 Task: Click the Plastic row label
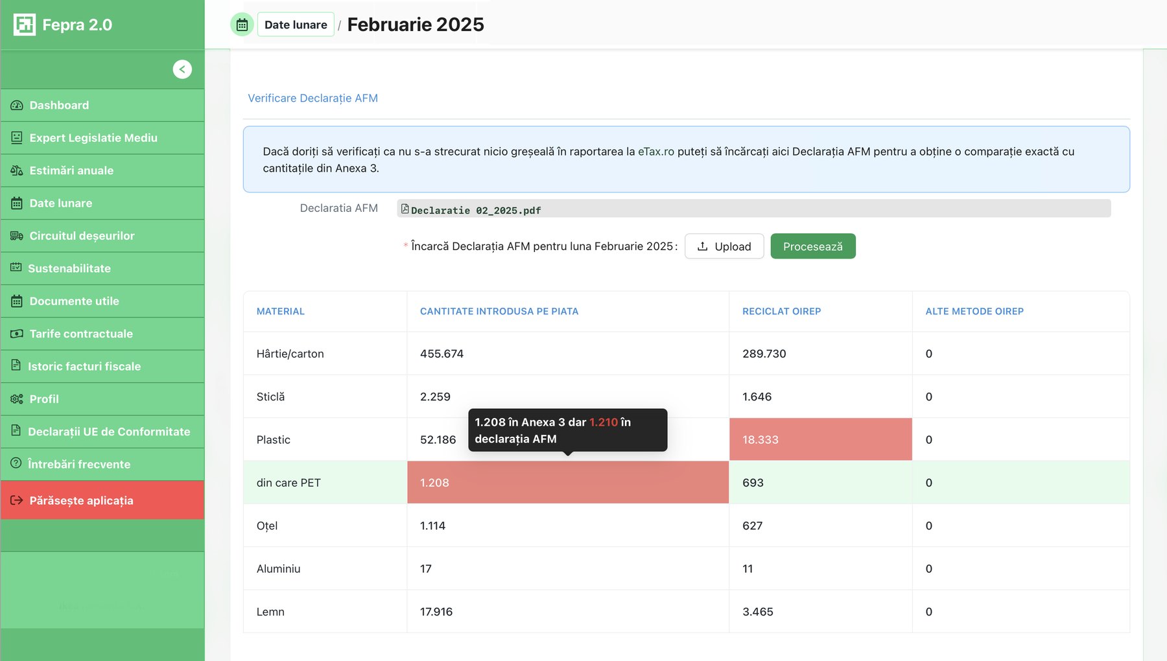point(274,440)
